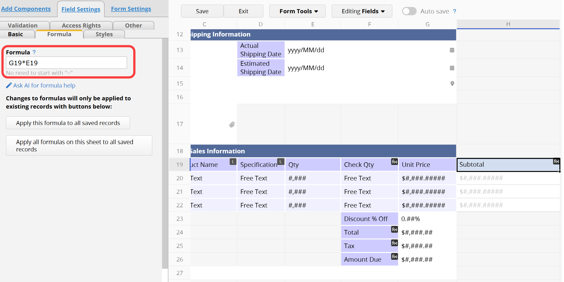The width and height of the screenshot is (564, 282).
Task: Click formula icon on Check Qty header
Action: tap(394, 162)
